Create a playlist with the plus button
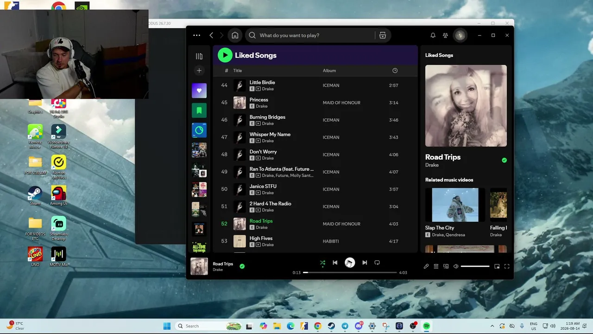 pyautogui.click(x=199, y=71)
